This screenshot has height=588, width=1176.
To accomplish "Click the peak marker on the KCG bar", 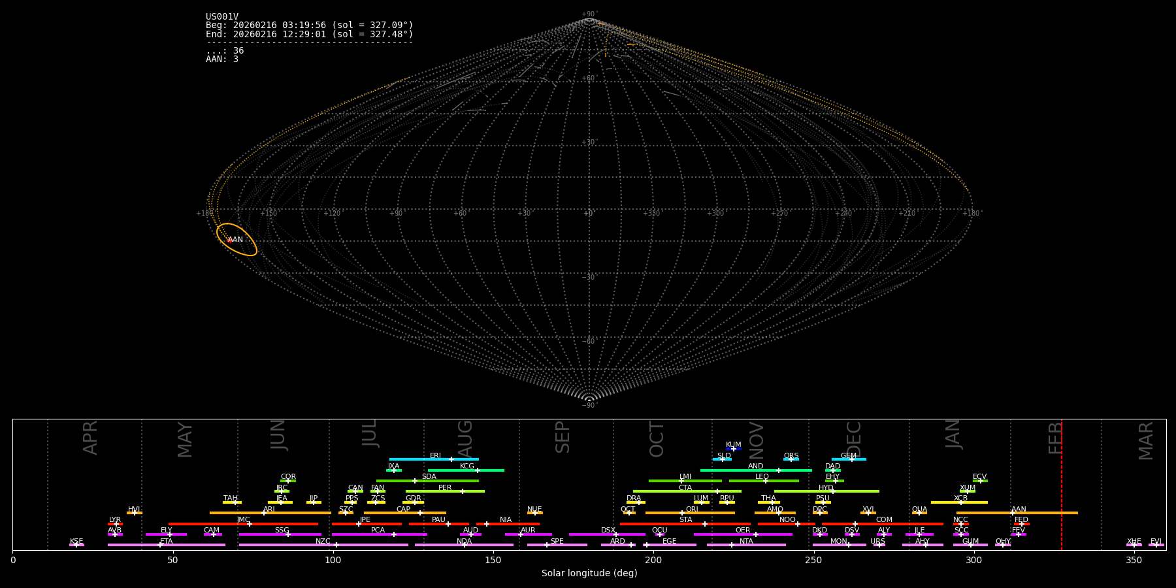I will (x=477, y=470).
